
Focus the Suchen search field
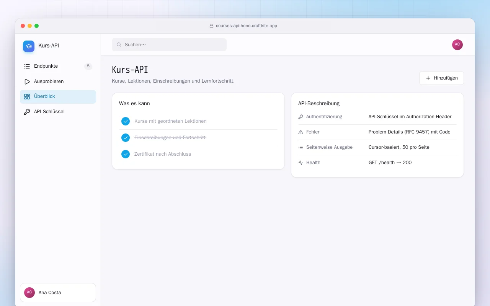point(169,45)
